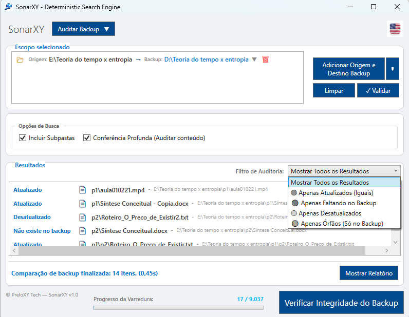Click the E:\Teoria do tempo x entropia origin path
The width and height of the screenshot is (409, 317).
tap(90, 60)
